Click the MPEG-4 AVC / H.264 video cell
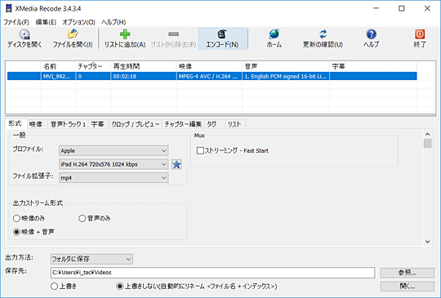 tap(209, 76)
